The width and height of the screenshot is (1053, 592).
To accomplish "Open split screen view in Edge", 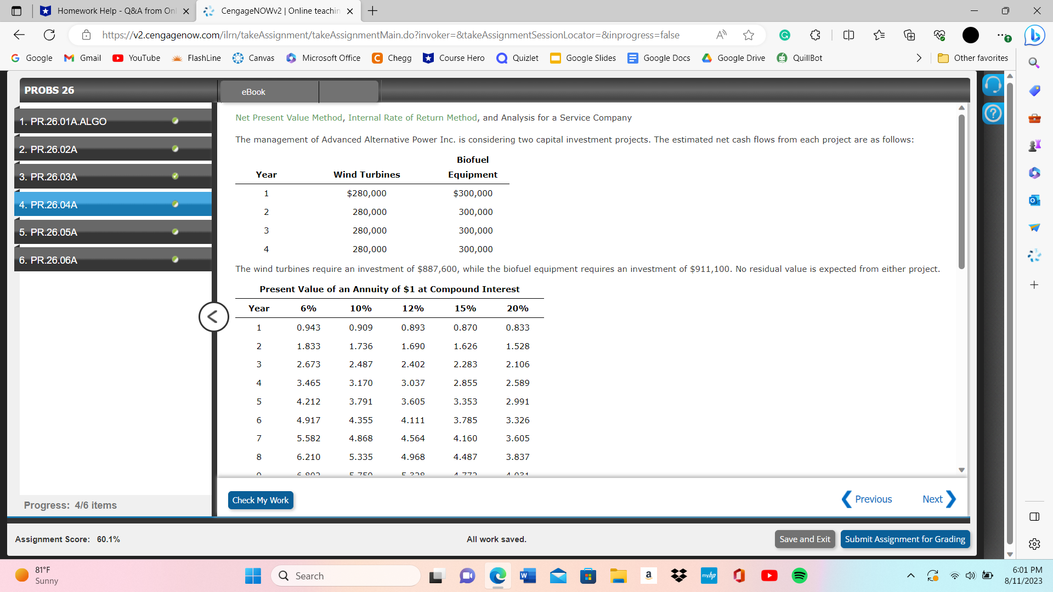I will pos(848,35).
